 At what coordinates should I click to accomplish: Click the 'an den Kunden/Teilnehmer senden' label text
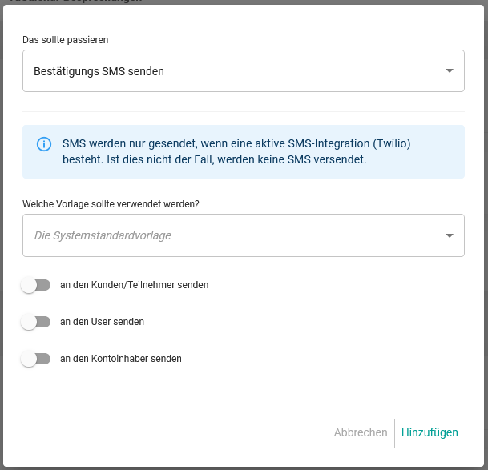[134, 285]
